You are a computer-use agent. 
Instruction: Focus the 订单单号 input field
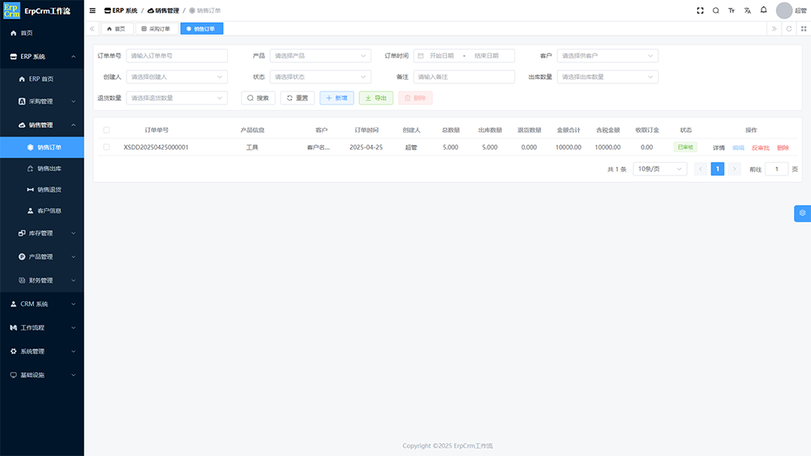(x=176, y=56)
